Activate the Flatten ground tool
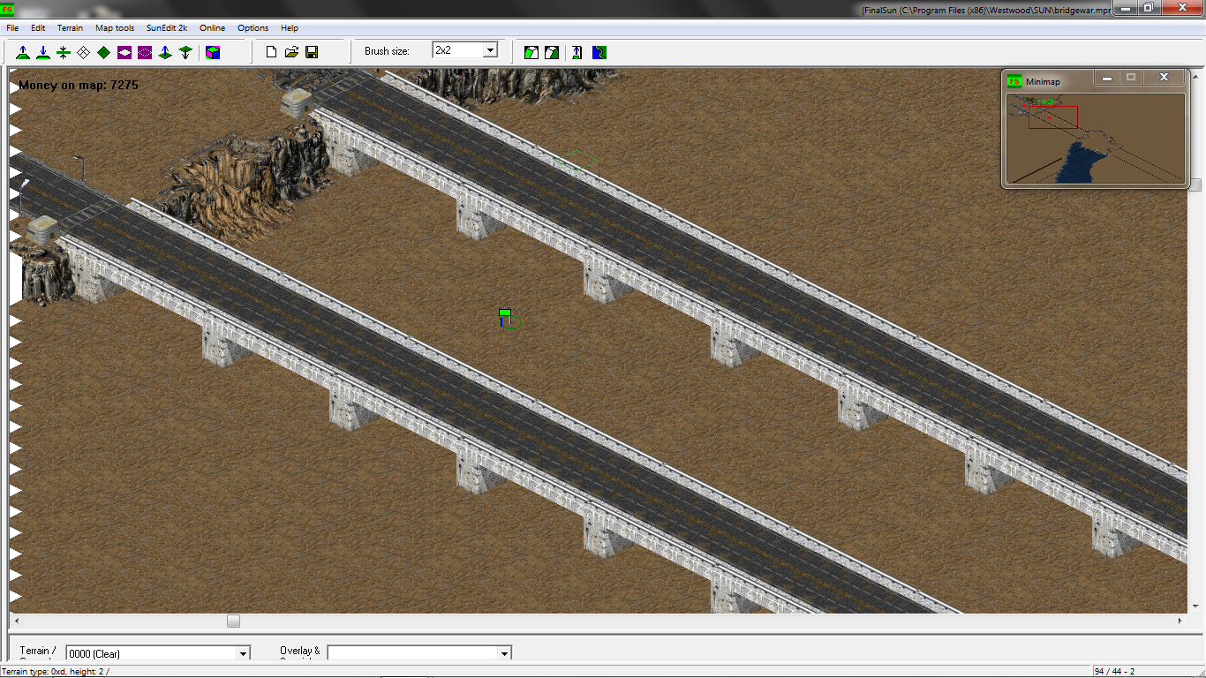Image resolution: width=1206 pixels, height=678 pixels. (64, 52)
